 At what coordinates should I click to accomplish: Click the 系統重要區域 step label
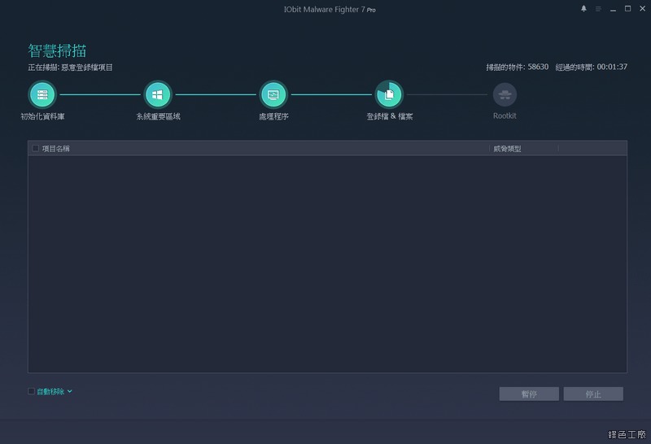[x=158, y=116]
